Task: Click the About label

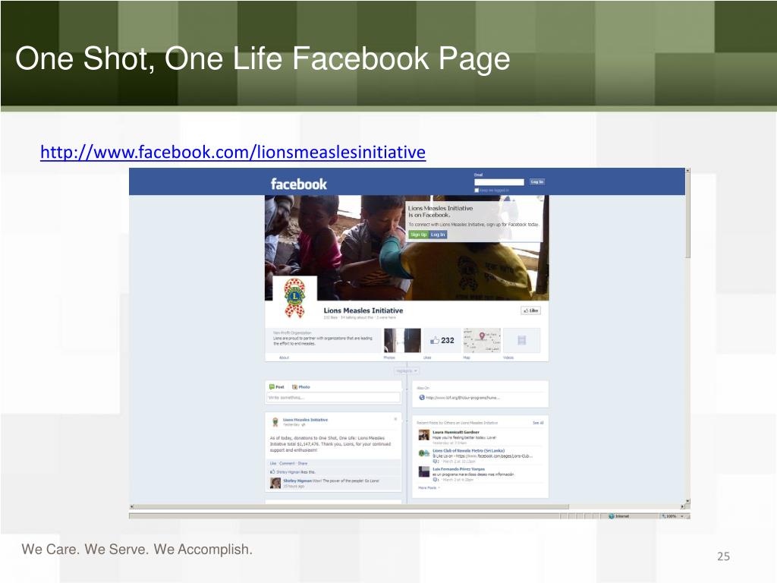Action: point(284,358)
